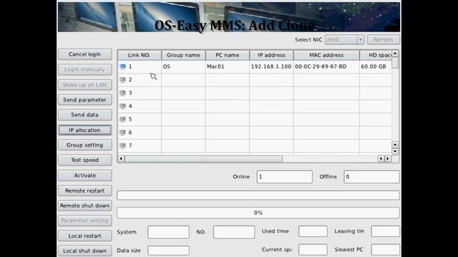
Task: Click the computer icon in row 7
Action: pyautogui.click(x=122, y=146)
